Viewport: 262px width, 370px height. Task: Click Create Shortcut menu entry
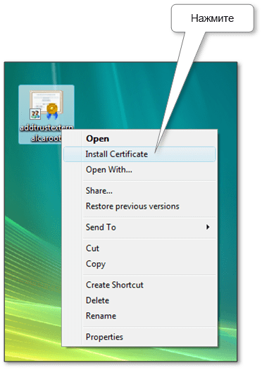click(139, 285)
